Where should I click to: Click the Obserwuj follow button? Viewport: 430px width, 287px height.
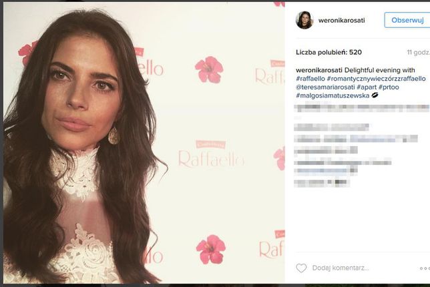click(x=407, y=20)
